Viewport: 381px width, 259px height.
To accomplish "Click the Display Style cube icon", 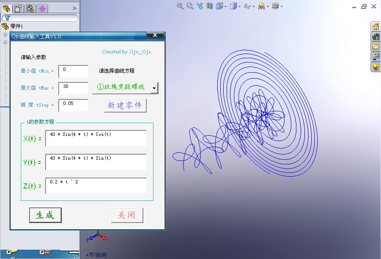I will coord(233,6).
